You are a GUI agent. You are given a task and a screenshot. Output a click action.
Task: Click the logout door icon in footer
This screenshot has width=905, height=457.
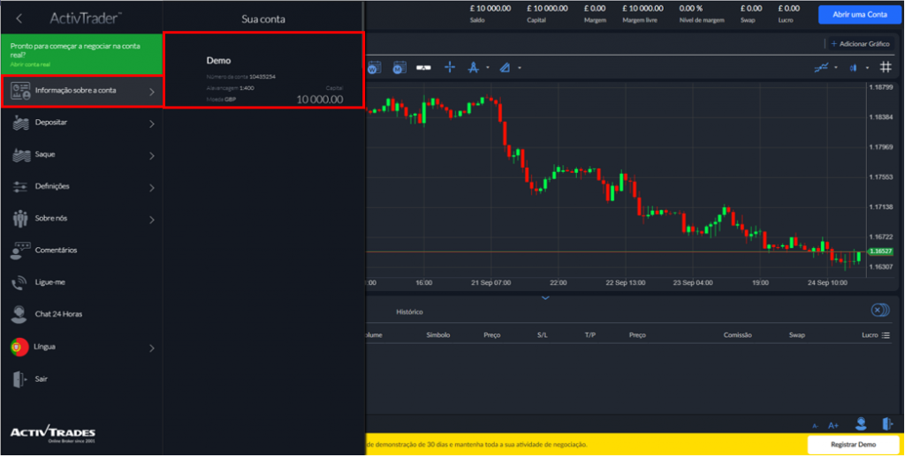tap(887, 424)
